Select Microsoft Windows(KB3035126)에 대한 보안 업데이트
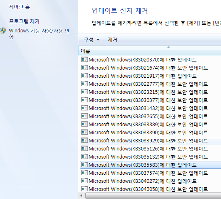Viewport: 221px width, 199px height. (x=148, y=148)
